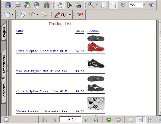161x124 pixels.
Task: Toggle Fit Width view mode
Action: [x=113, y=5]
